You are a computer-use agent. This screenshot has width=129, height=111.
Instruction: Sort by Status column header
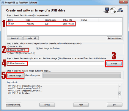(x=89, y=20)
